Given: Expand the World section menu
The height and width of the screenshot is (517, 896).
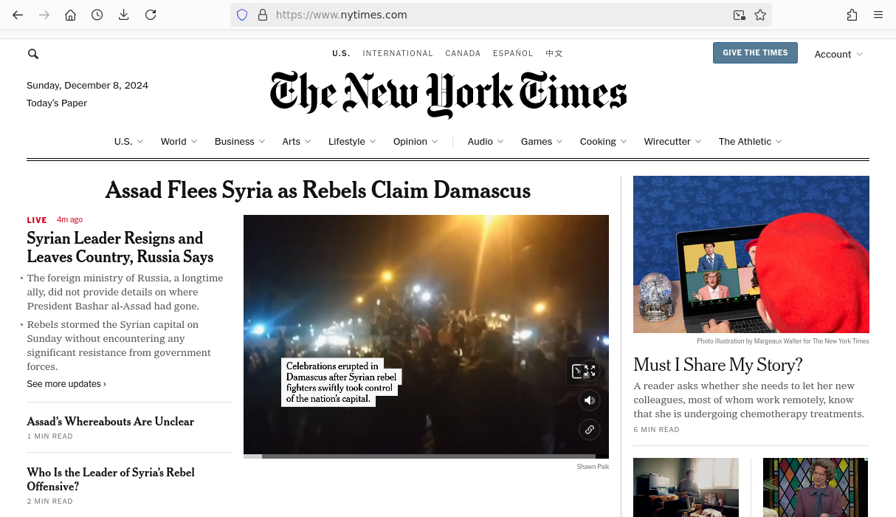Looking at the screenshot, I should coord(179,141).
